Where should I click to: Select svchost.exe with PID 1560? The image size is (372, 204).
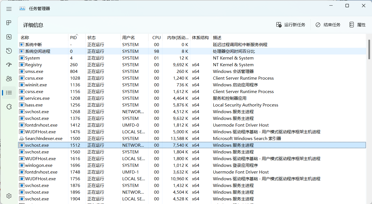coord(192,152)
